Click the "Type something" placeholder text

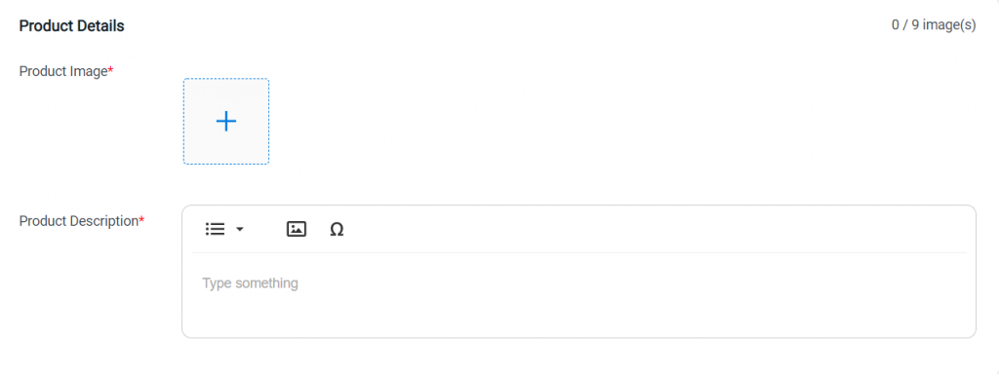(x=251, y=283)
